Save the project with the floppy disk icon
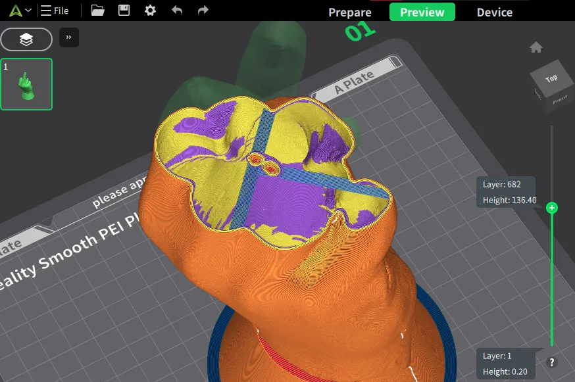Screen dimensions: 575x382 [124, 11]
